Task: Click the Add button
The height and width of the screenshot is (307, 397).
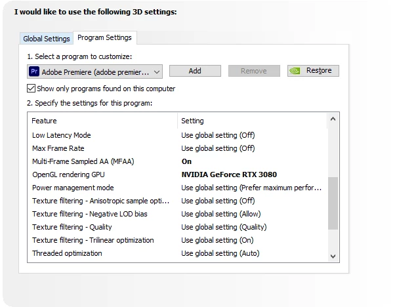Action: 195,71
